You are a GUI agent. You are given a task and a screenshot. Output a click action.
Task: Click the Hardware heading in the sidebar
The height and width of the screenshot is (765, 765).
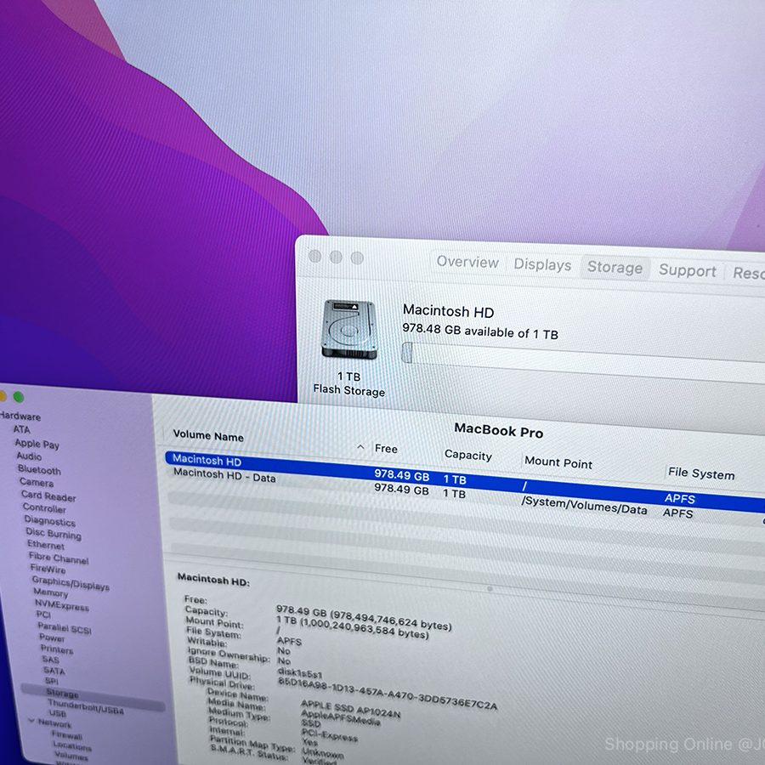coord(20,416)
